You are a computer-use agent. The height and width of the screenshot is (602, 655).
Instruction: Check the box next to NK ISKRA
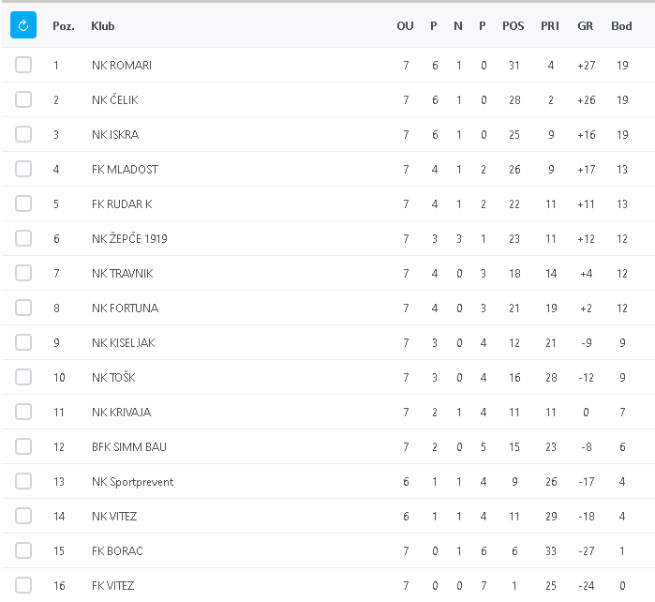tap(23, 134)
